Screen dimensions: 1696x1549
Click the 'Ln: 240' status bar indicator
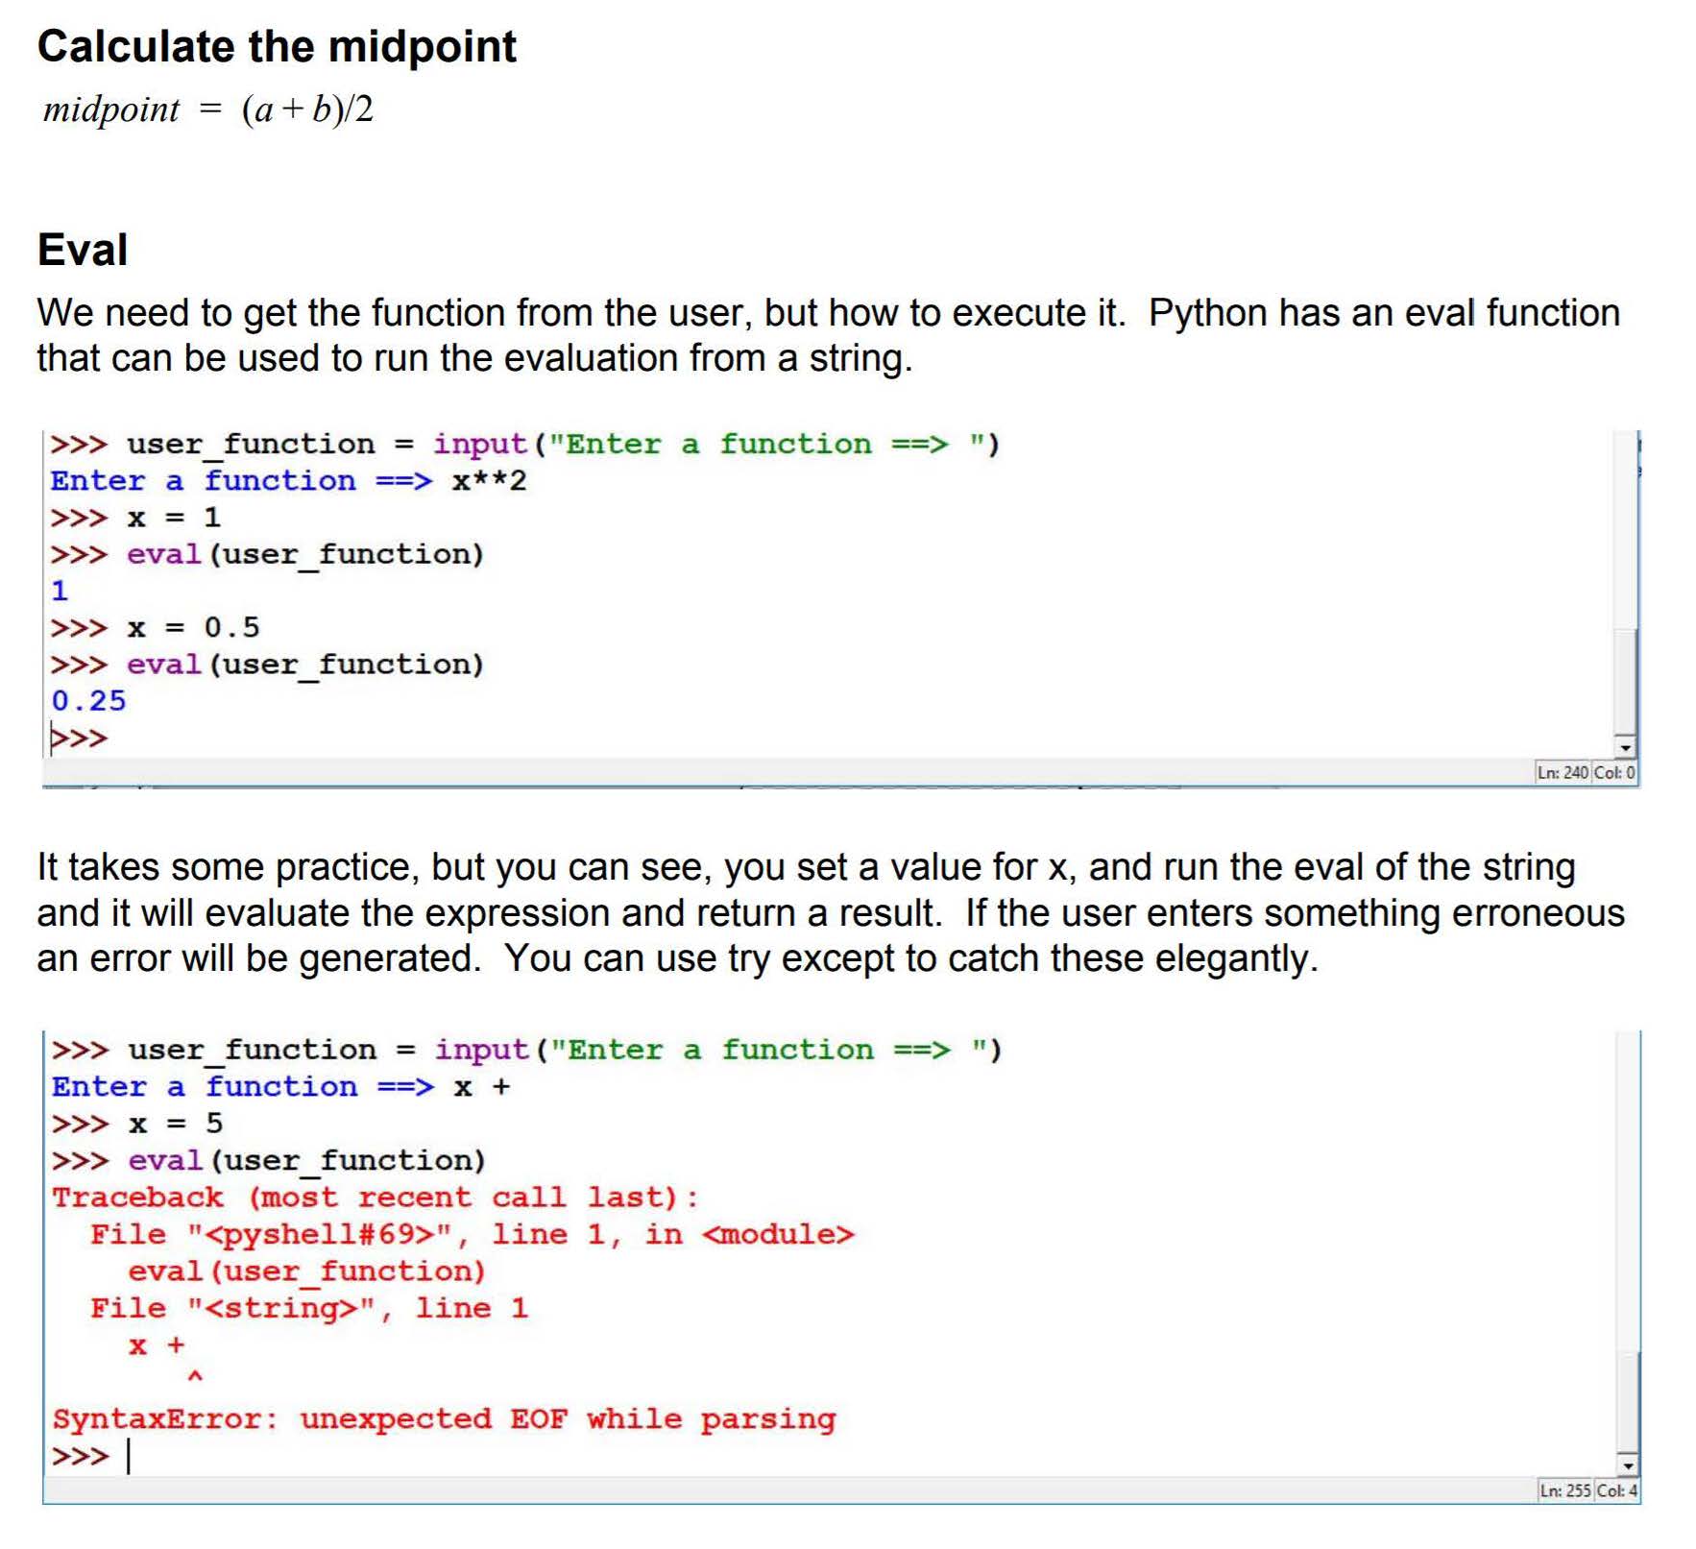coord(1563,772)
